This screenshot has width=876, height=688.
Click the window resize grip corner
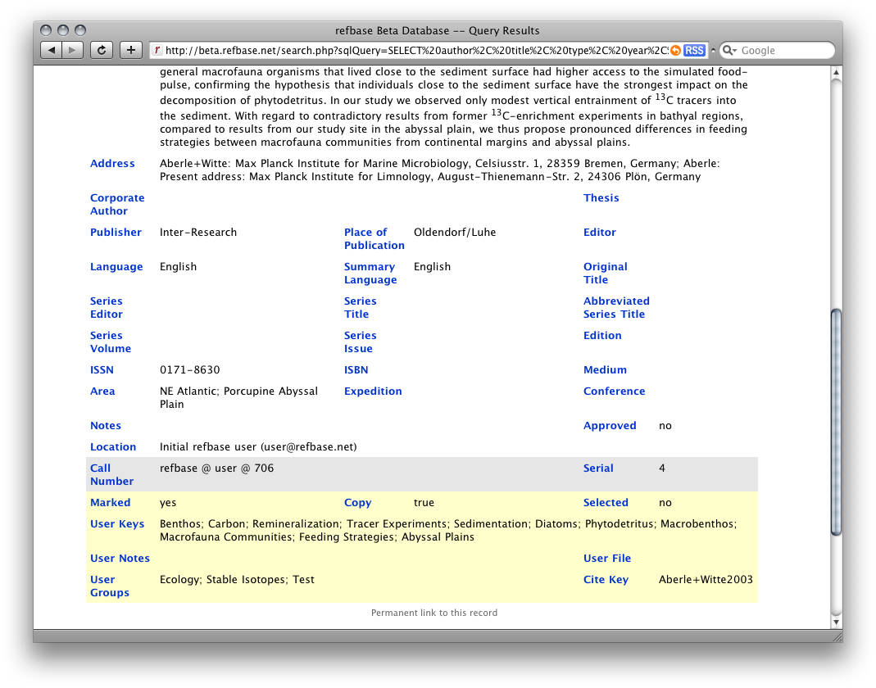[837, 636]
